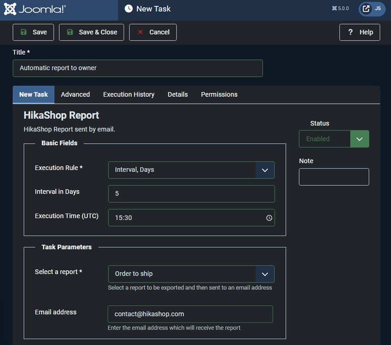Click the clock icon beside New Task heading
This screenshot has height=345, width=391.
tap(129, 9)
